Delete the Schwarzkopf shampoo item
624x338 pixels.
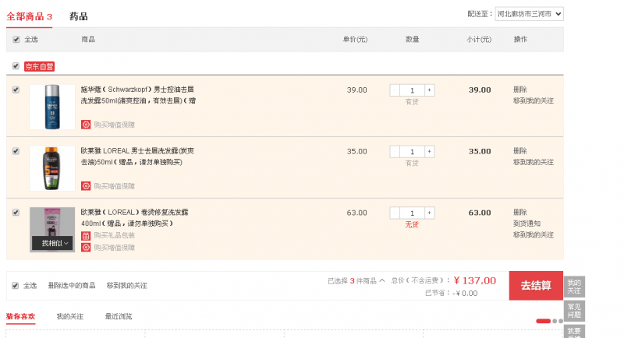[x=519, y=90]
